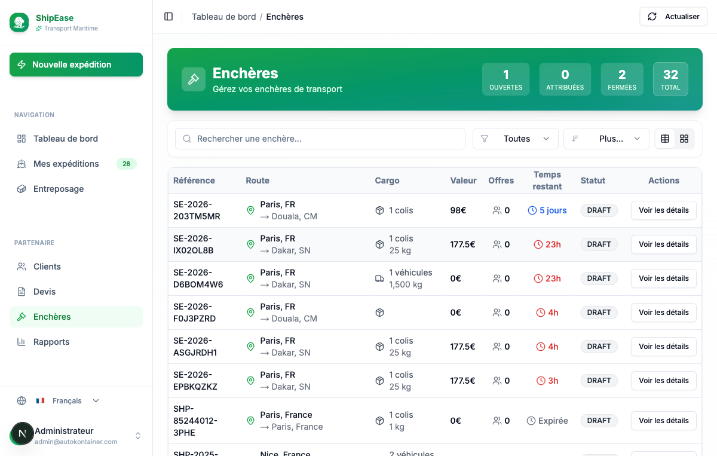Screen dimensions: 717x456
Task: Switch to table view
Action: (665, 139)
